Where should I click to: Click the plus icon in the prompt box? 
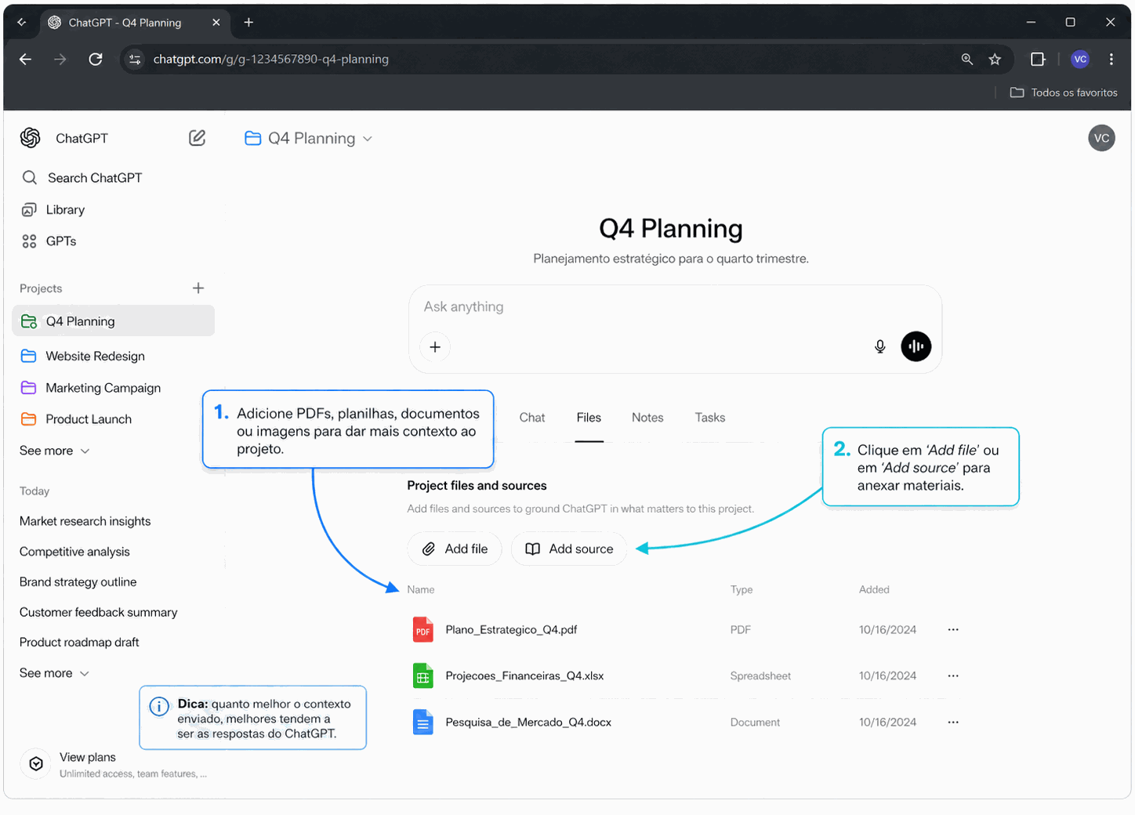pyautogui.click(x=435, y=347)
